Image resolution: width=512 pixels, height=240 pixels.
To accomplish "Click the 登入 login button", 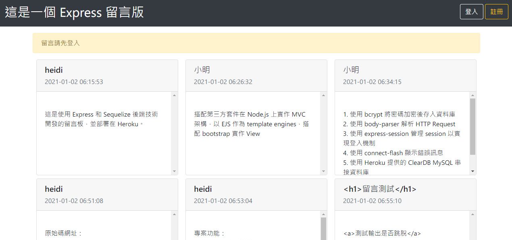I will click(x=471, y=12).
